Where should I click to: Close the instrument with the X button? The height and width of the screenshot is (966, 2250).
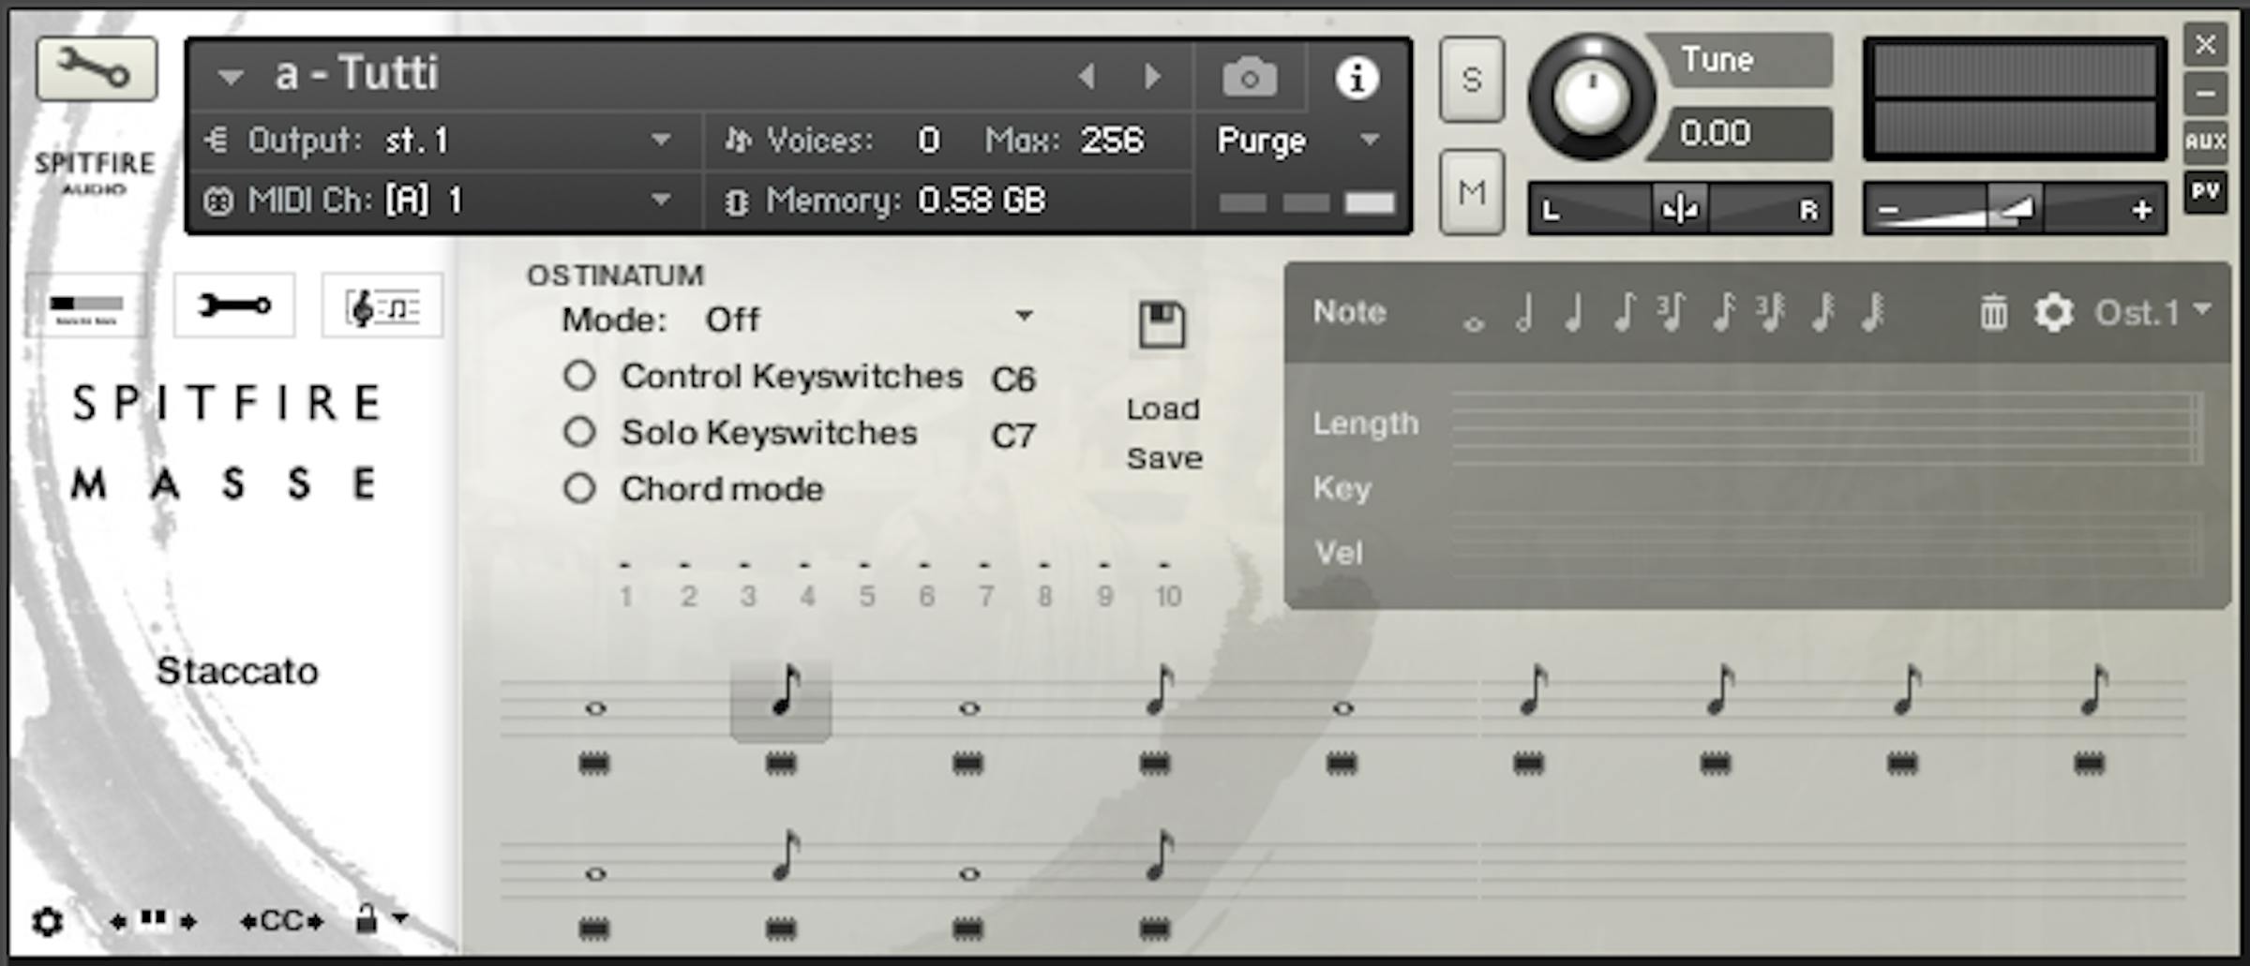pos(2205,45)
